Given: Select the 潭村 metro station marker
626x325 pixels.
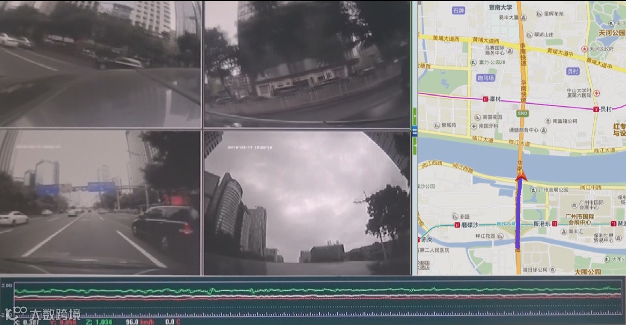Looking at the screenshot, I should (x=485, y=99).
